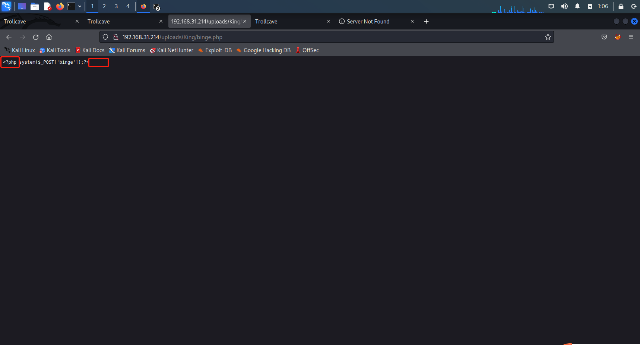Image resolution: width=640 pixels, height=345 pixels.
Task: Close the Trollcave tab beside Server Not Found
Action: tap(329, 22)
